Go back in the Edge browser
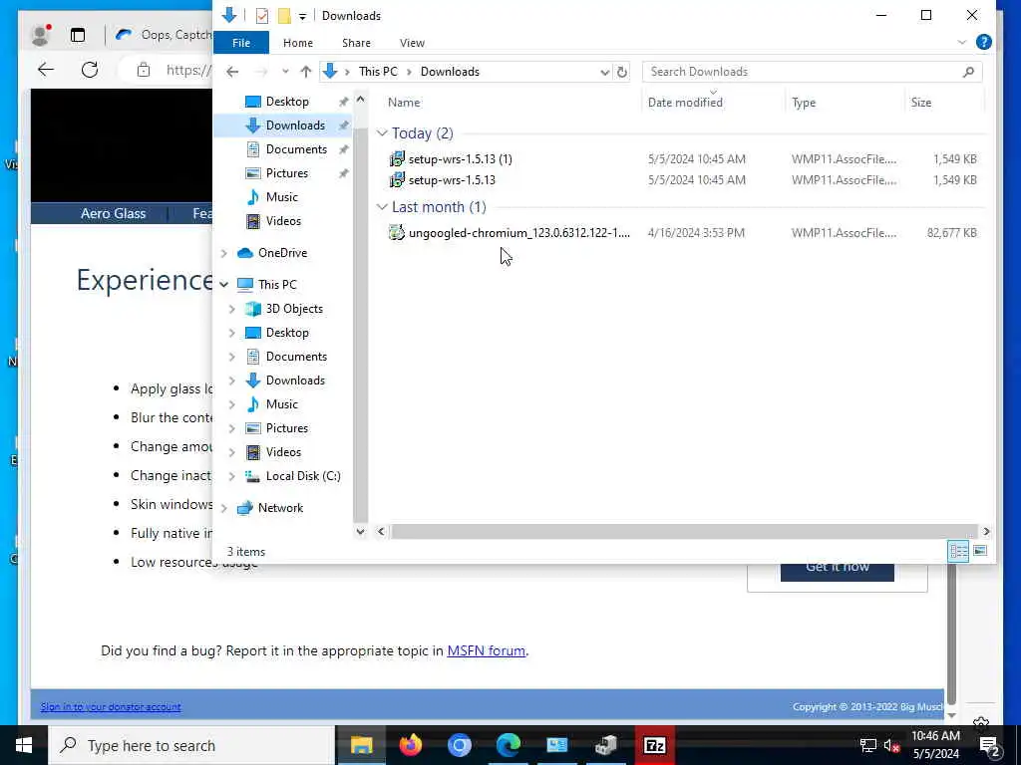 46,70
